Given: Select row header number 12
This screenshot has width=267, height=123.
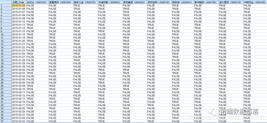Looking at the screenshot, I should 6,41.
